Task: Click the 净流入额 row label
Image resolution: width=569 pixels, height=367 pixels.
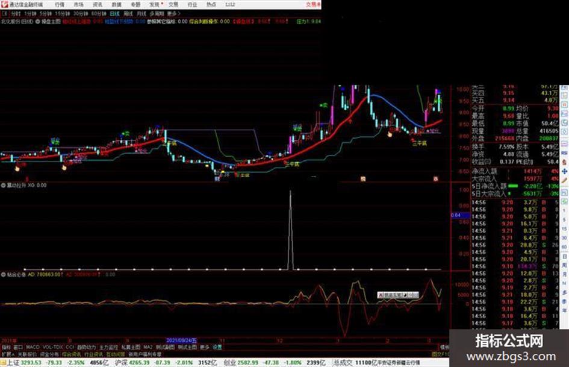Action: coord(483,171)
